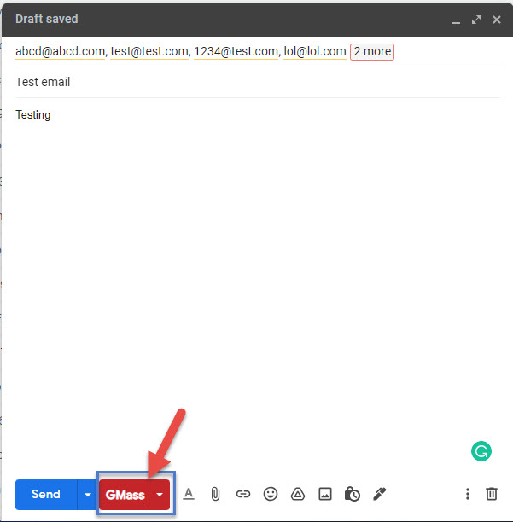This screenshot has width=513, height=522.
Task: Click the message body text 'Testing'
Action: tap(33, 115)
